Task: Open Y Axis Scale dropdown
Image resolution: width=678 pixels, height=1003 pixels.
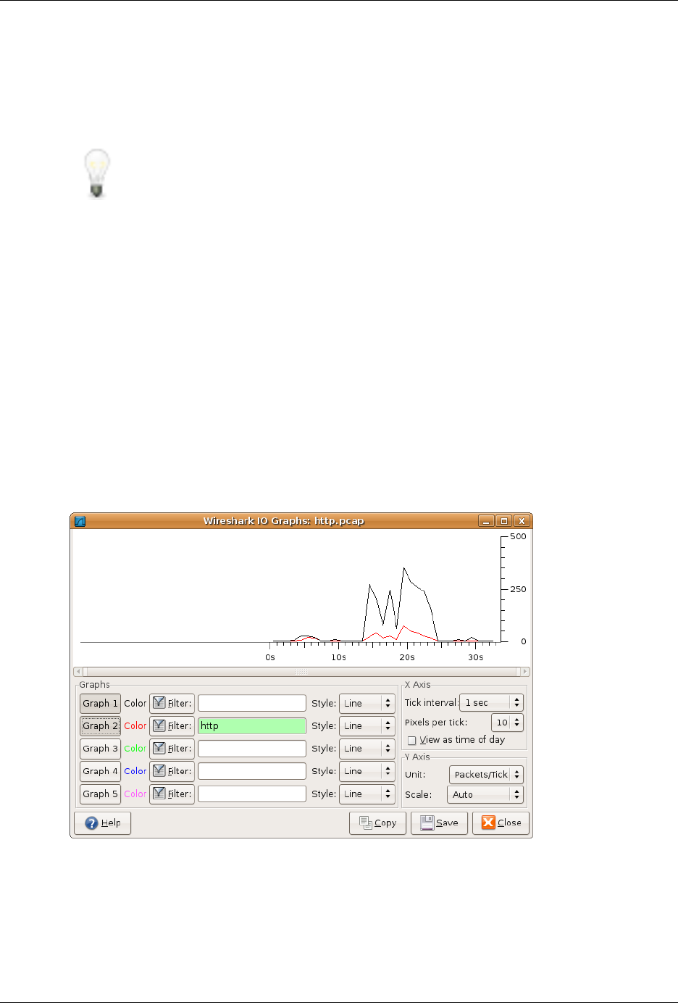Action: click(x=485, y=795)
